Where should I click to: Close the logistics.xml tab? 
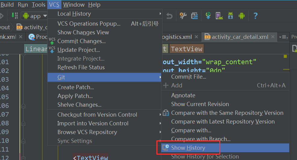coord(196,36)
